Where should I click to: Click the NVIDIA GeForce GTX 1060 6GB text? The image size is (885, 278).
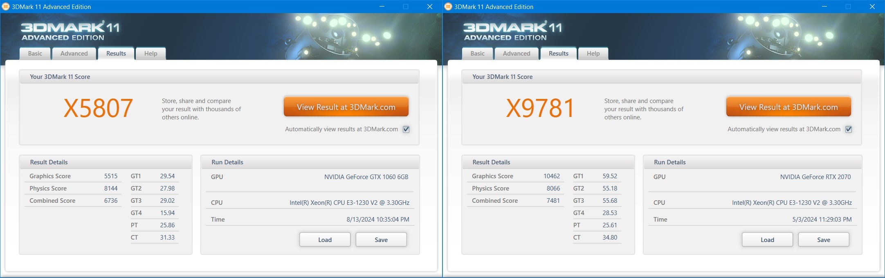pos(366,177)
